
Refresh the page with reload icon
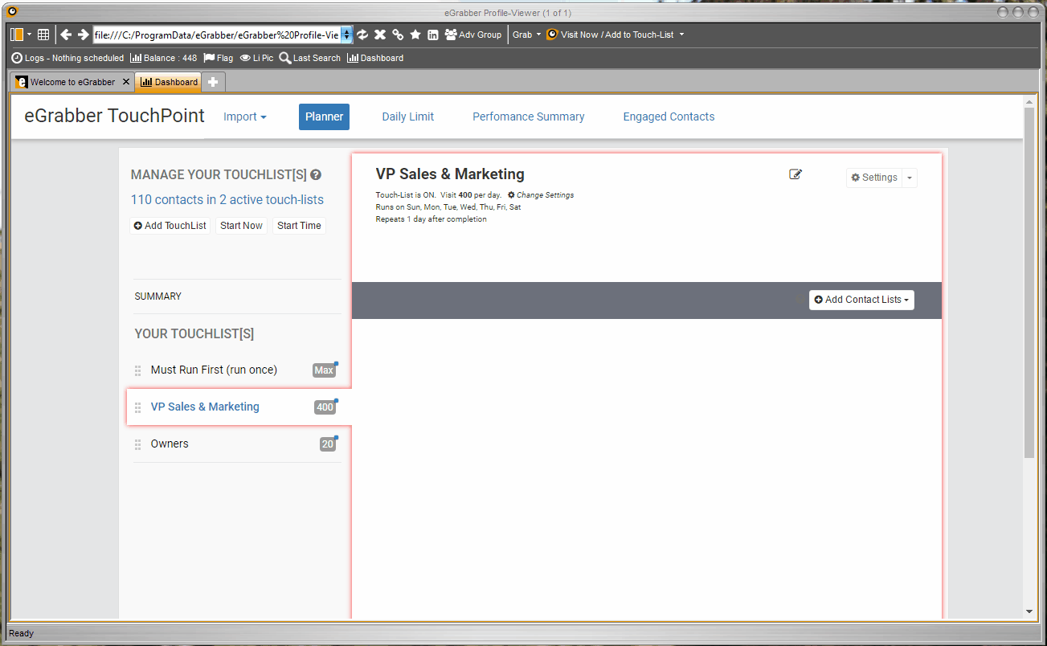click(x=362, y=35)
